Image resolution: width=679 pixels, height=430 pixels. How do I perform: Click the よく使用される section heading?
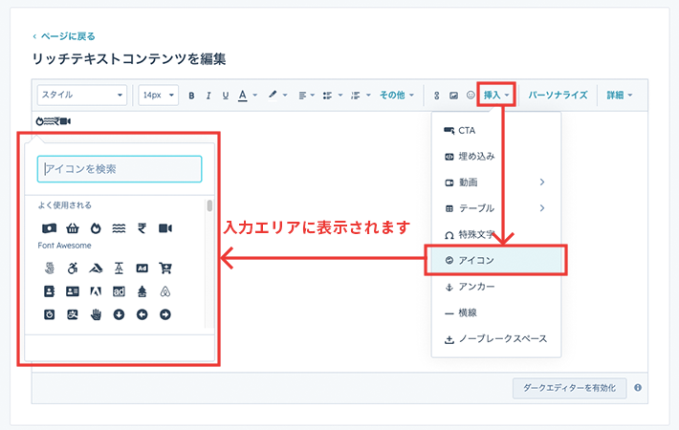[x=64, y=205]
